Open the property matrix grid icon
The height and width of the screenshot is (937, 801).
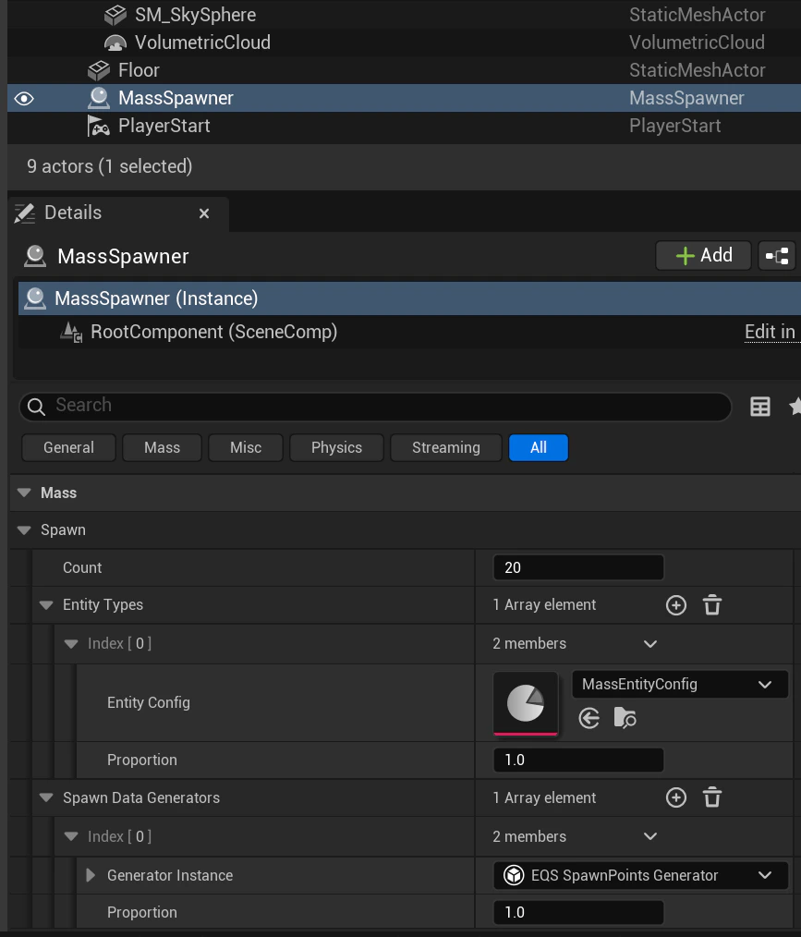tap(759, 407)
